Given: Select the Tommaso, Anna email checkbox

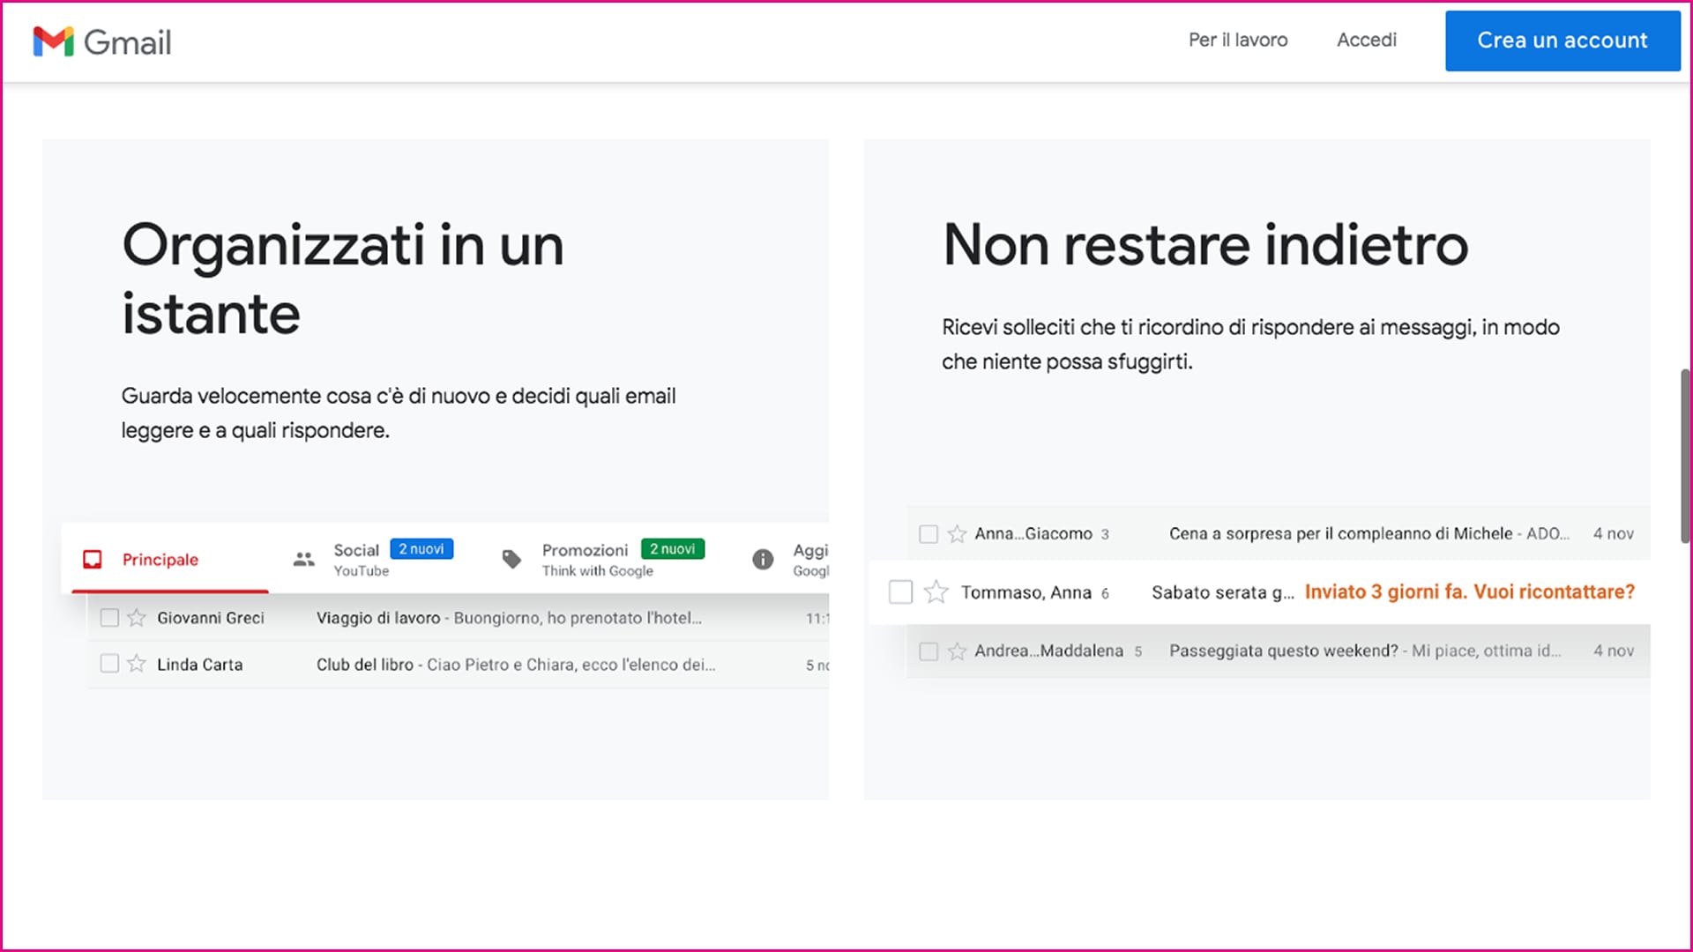Looking at the screenshot, I should 900,592.
